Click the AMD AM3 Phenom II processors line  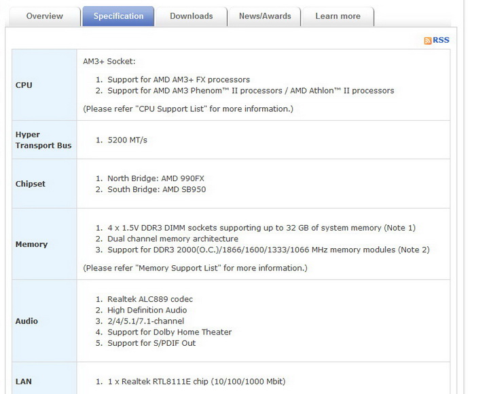(x=251, y=91)
